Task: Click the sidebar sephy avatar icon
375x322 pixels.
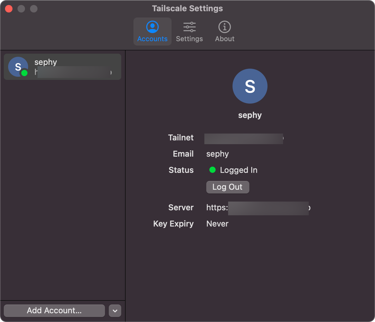Action: pyautogui.click(x=18, y=67)
